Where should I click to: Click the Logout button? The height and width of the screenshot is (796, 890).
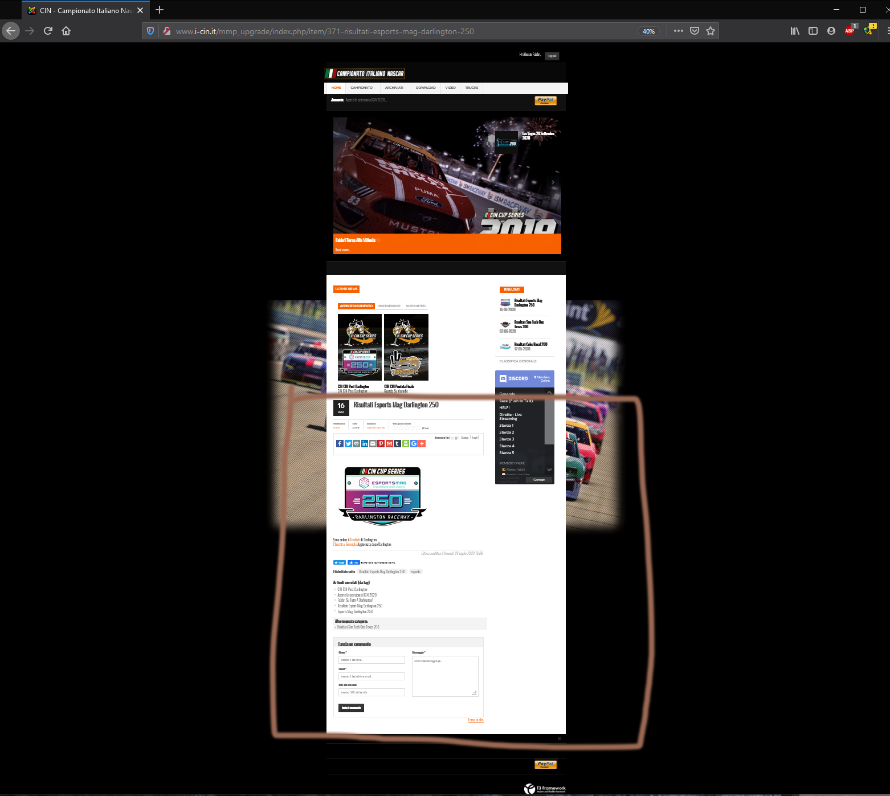pos(552,56)
